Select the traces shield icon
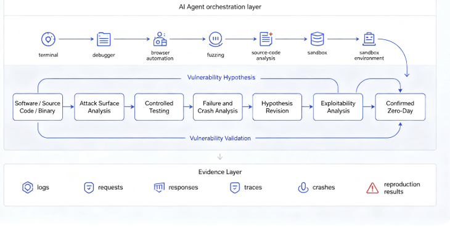 tap(235, 188)
